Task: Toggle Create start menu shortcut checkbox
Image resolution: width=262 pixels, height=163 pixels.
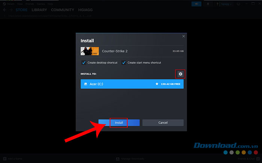Action: (x=124, y=63)
